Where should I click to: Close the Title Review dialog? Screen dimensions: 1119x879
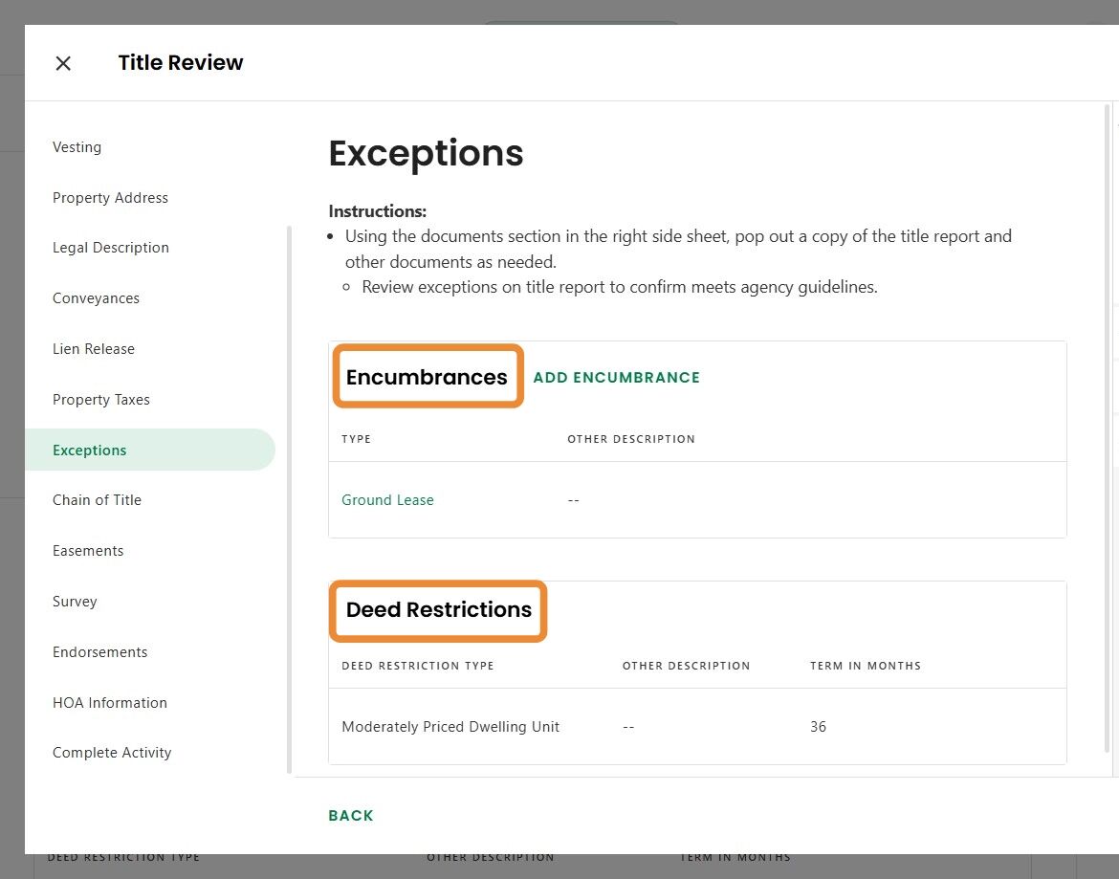tap(63, 63)
